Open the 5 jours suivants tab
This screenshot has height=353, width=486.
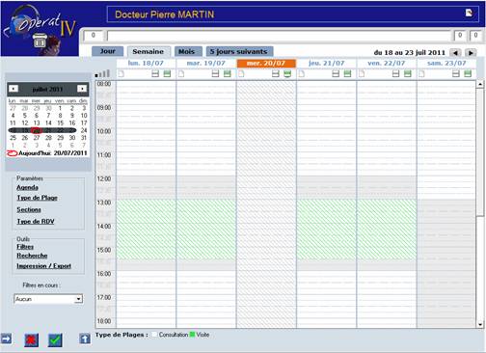pos(240,51)
